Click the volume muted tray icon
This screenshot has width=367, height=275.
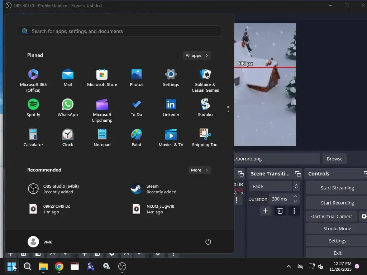tap(321, 266)
